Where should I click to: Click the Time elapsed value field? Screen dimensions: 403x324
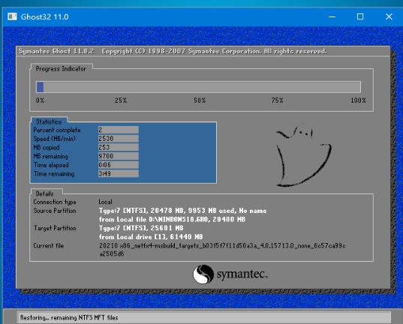point(119,165)
